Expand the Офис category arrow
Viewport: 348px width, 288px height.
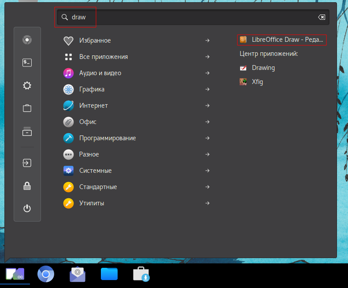click(207, 122)
